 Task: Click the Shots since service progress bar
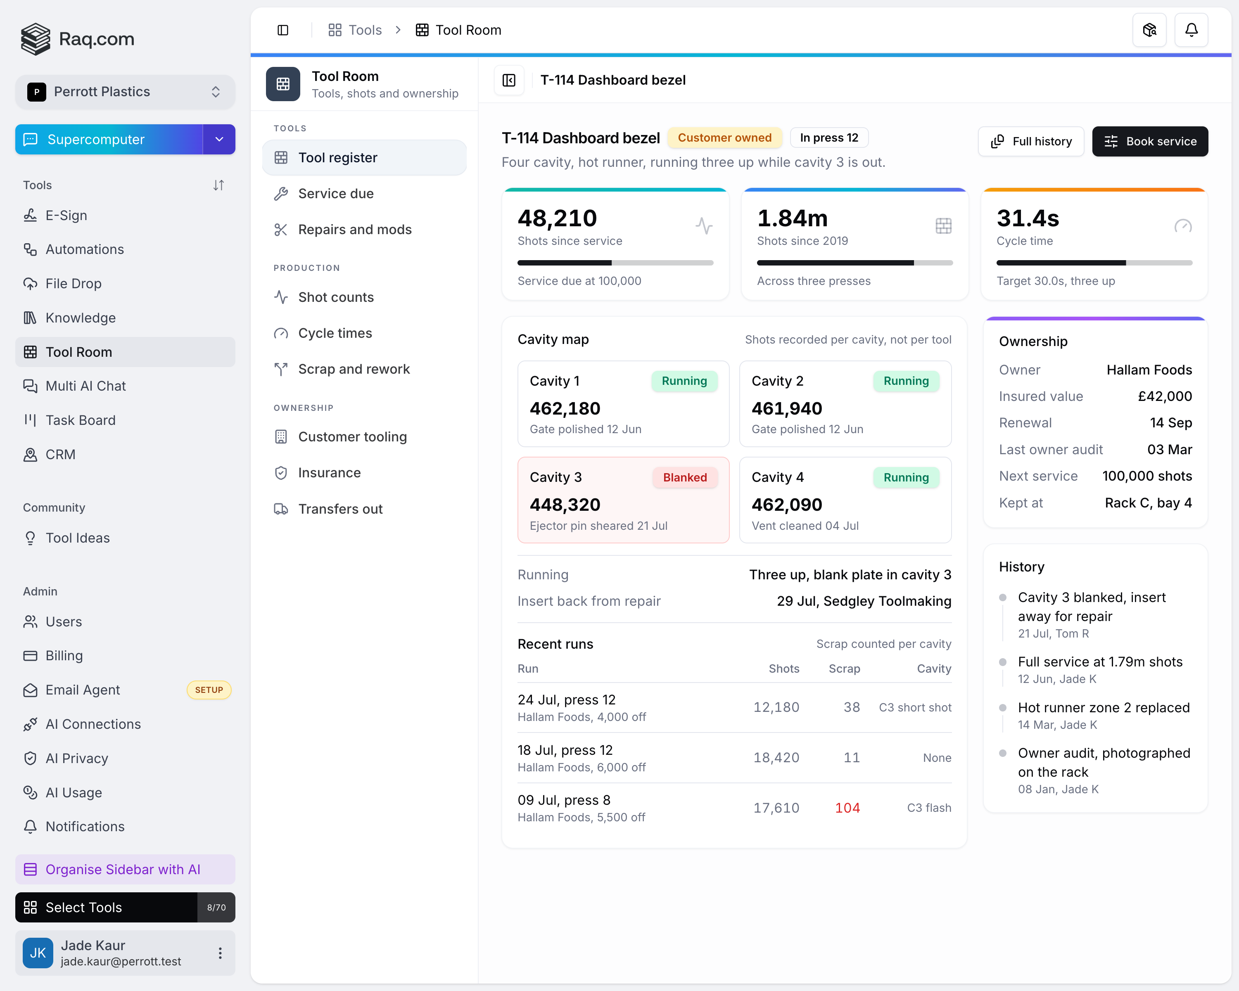click(x=615, y=263)
